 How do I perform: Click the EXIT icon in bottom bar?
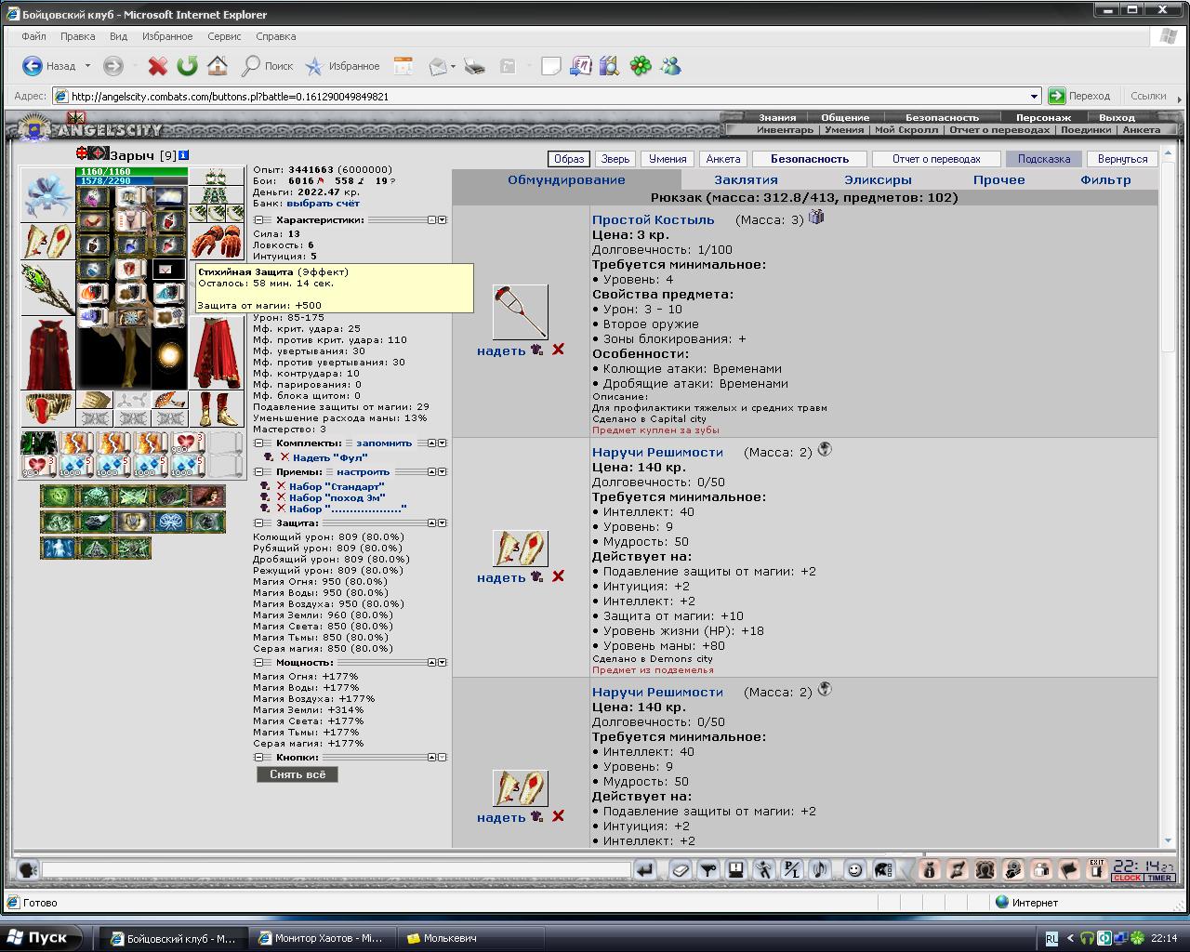pos(1097,869)
